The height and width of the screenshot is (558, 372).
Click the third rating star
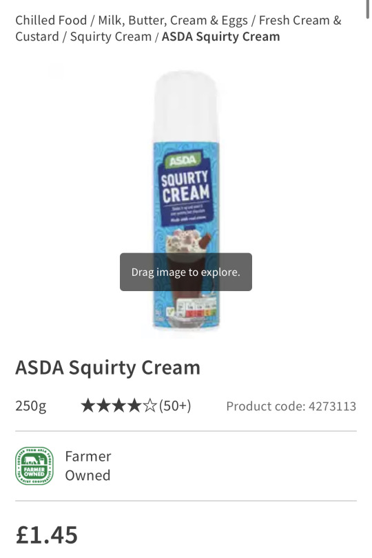coord(119,406)
